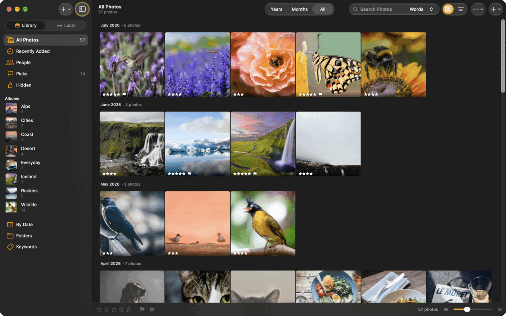The height and width of the screenshot is (316, 506).
Task: Open the Desert album
Action: click(x=46, y=151)
